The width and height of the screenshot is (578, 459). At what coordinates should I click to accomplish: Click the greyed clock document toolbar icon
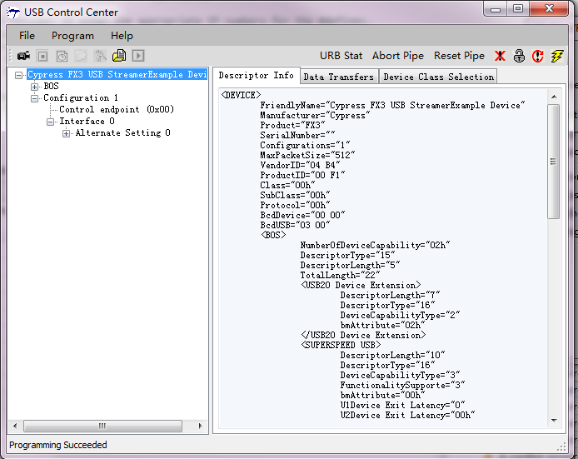point(62,56)
